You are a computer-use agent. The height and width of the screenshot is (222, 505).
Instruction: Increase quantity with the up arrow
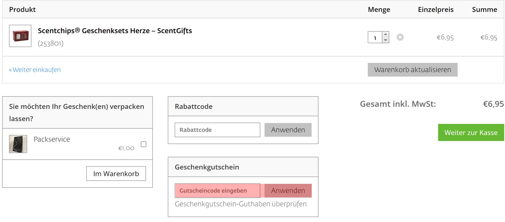[x=386, y=34]
